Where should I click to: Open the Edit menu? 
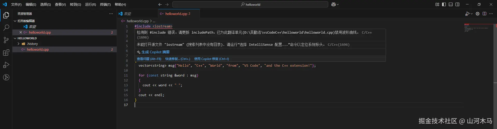tap(31, 4)
